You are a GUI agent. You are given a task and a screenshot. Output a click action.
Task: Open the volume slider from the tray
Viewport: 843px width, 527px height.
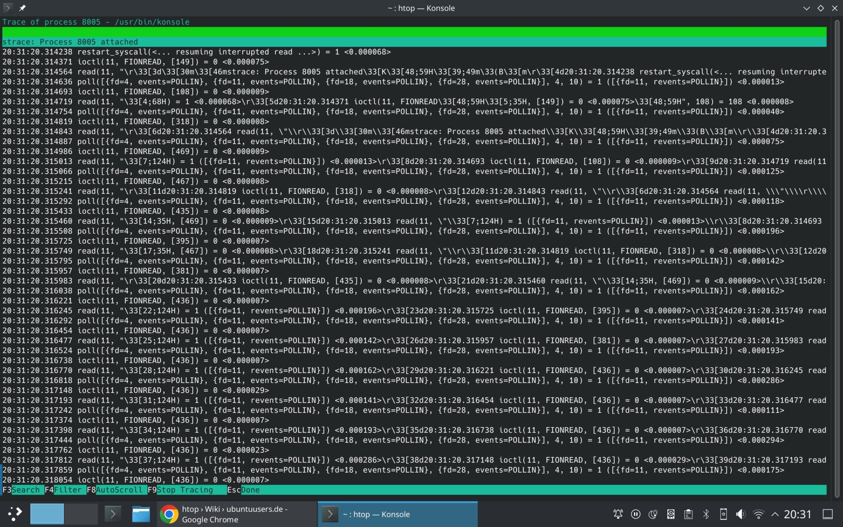click(x=741, y=514)
